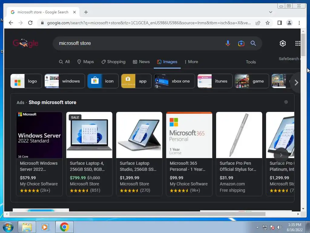The image size is (310, 233).
Task: Open Chrome profile avatar menu
Action: coord(289,23)
